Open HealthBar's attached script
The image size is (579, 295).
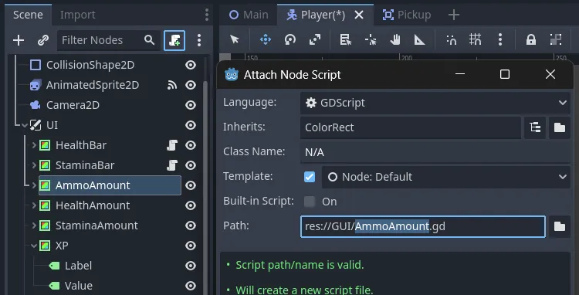pos(172,145)
